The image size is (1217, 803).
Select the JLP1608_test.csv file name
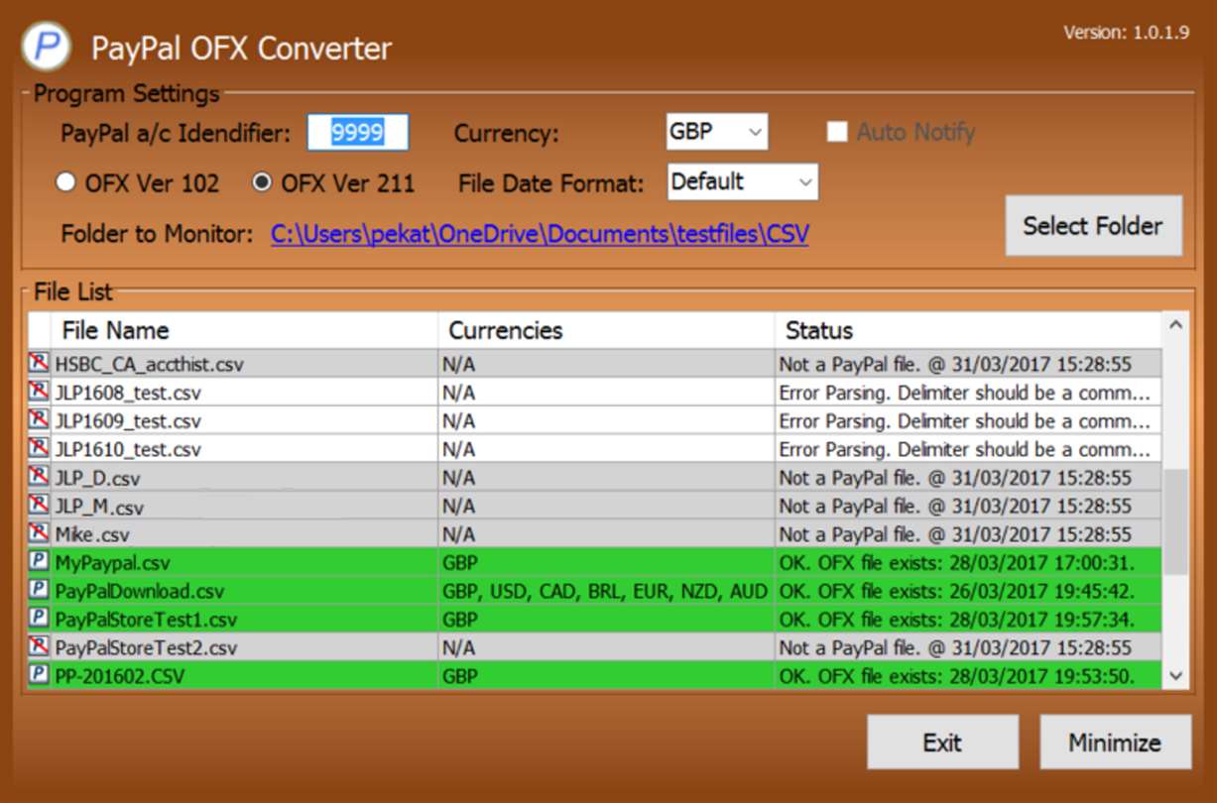pyautogui.click(x=128, y=393)
